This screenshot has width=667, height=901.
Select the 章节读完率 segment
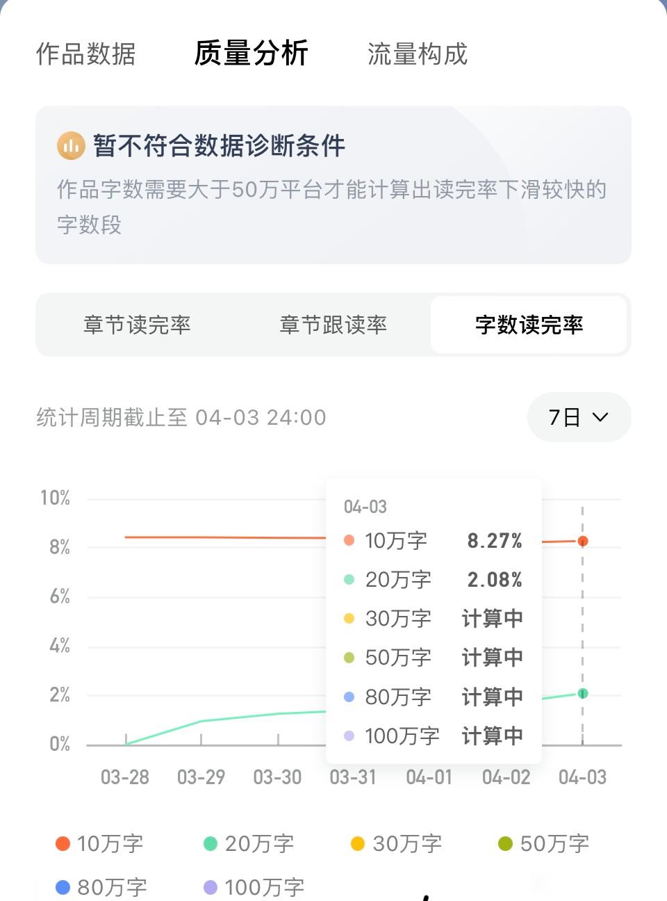click(x=137, y=325)
